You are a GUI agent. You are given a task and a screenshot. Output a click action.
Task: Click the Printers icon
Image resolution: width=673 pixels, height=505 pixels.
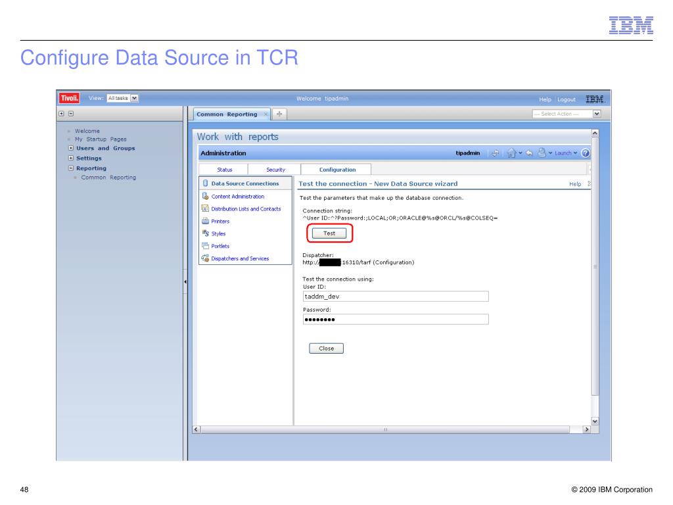point(205,221)
